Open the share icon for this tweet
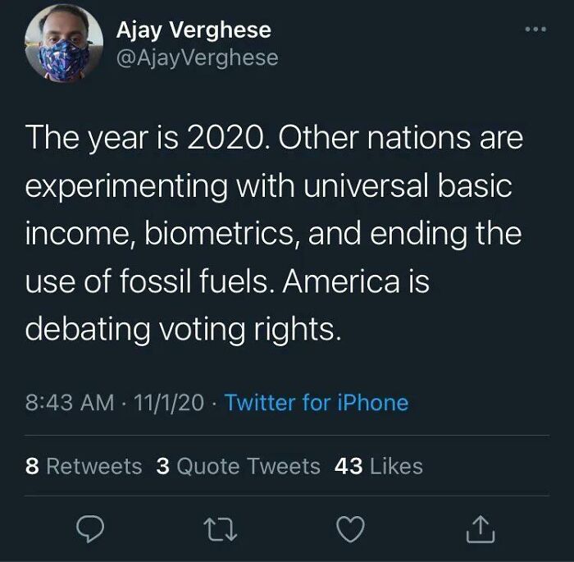This screenshot has height=562, width=574. [481, 532]
